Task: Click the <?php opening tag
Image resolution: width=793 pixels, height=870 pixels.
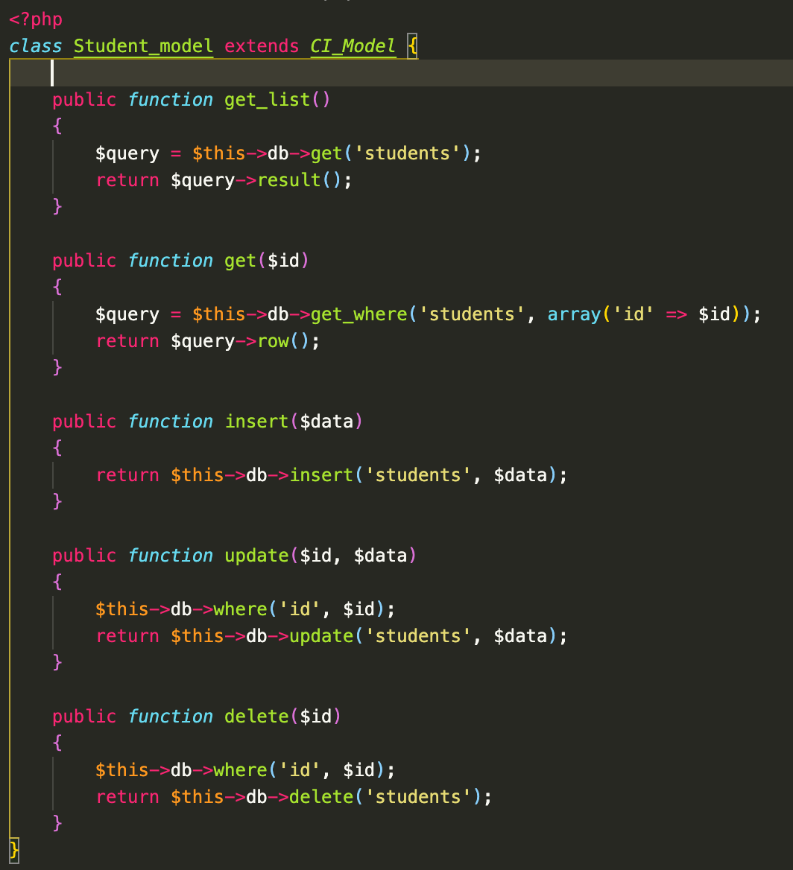Action: [x=34, y=19]
